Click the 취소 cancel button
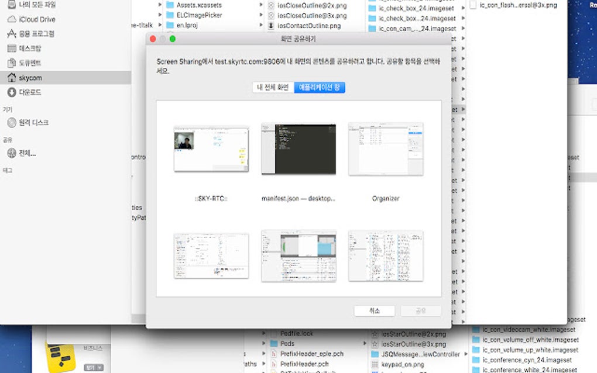Screen dimensions: 597x373 pos(374,310)
